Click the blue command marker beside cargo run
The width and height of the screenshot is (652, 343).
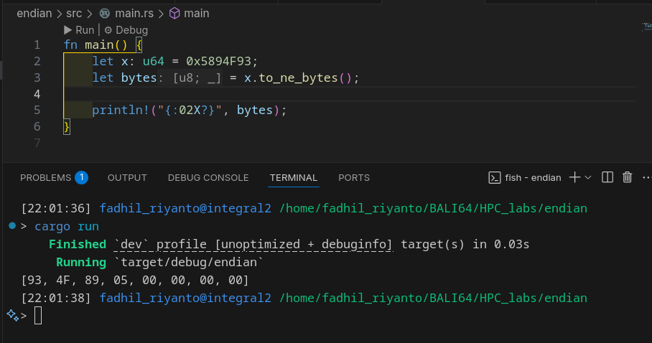click(12, 226)
